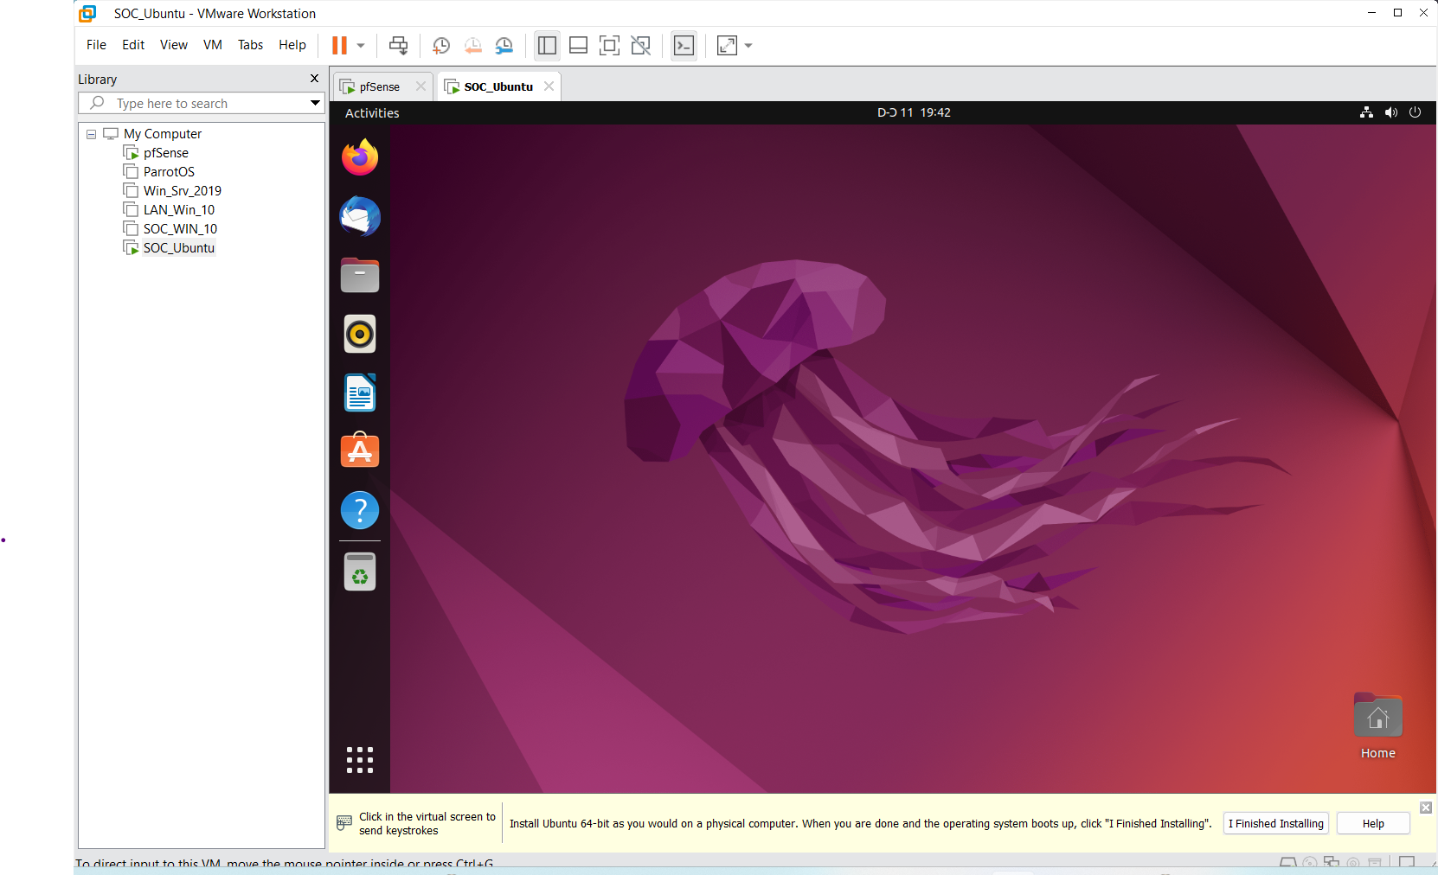The image size is (1438, 875).
Task: Toggle the thumbnail bar view
Action: (x=579, y=46)
